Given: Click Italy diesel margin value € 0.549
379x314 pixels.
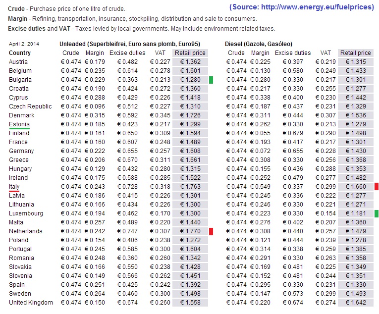Looking at the screenshot, I should [260, 187].
